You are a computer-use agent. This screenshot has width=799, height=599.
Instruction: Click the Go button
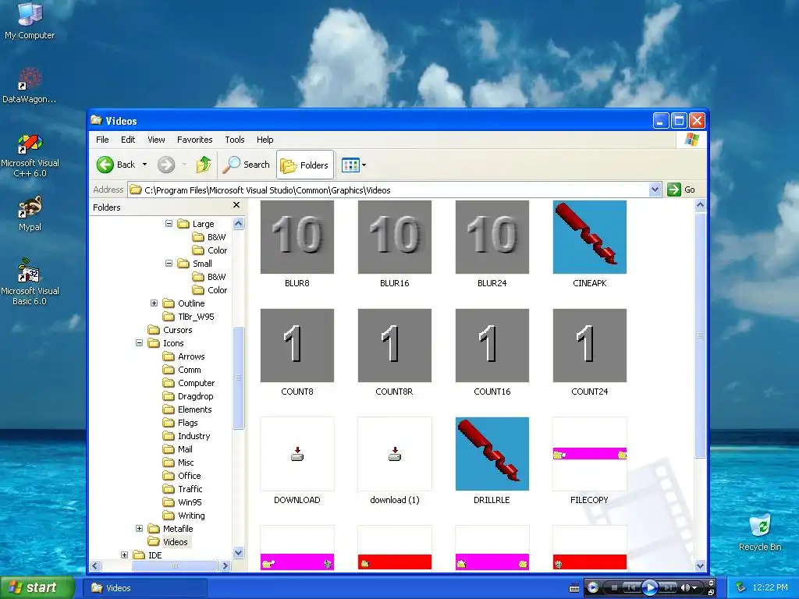point(681,190)
